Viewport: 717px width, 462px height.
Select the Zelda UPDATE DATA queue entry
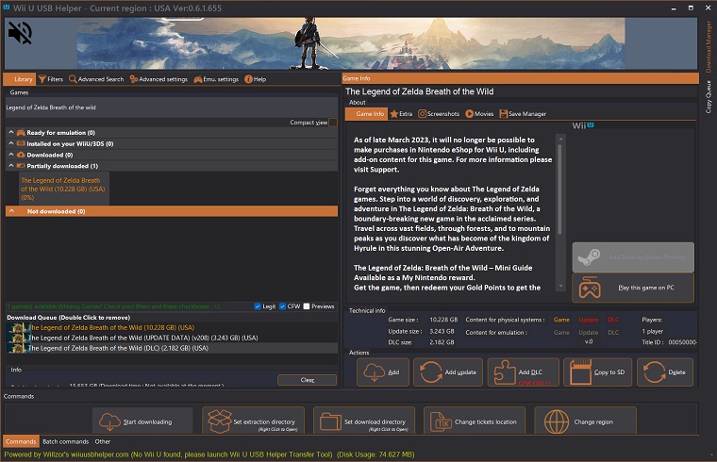[x=172, y=338]
